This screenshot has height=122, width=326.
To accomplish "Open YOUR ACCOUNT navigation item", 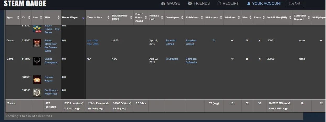I will (x=264, y=3).
